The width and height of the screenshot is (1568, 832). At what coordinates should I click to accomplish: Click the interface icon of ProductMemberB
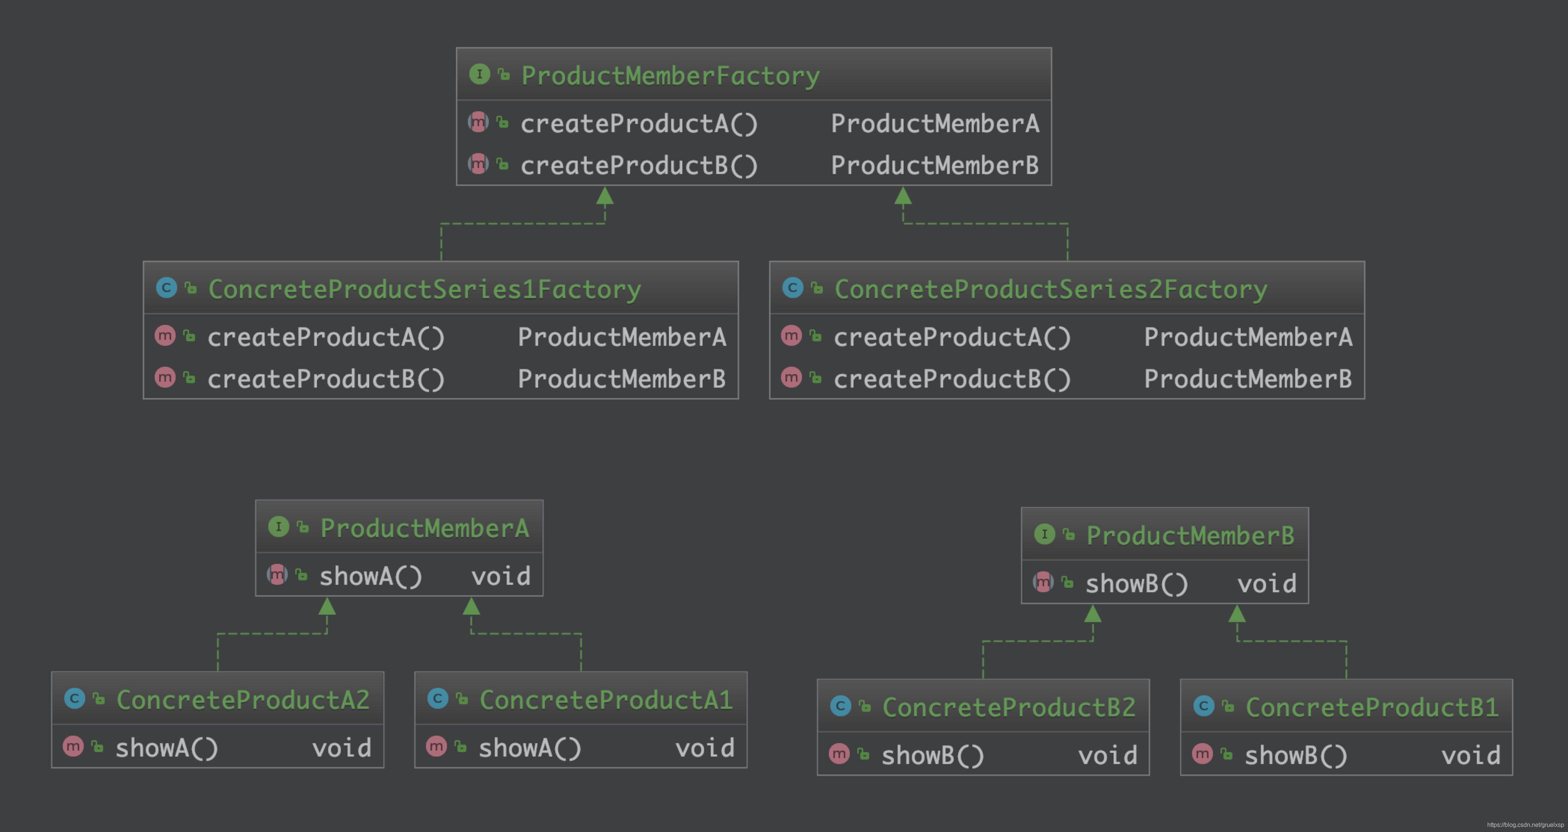(x=1044, y=534)
